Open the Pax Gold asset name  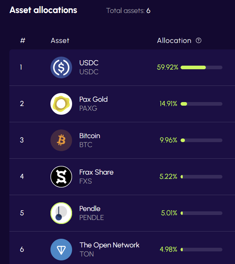[x=93, y=99]
